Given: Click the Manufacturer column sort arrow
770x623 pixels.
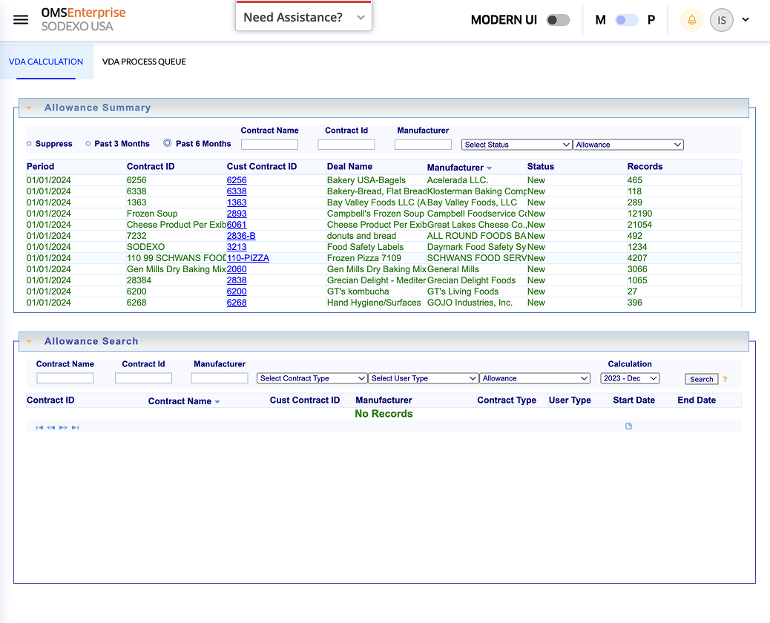Looking at the screenshot, I should (x=489, y=168).
